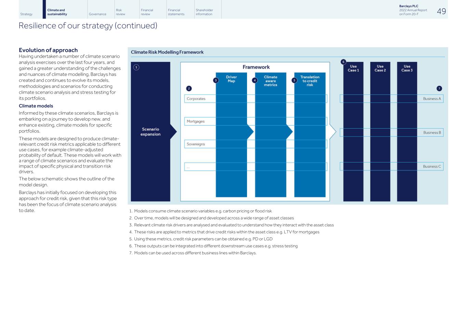Select the Climate and sustainability tab
467x330 pixels.
(x=57, y=12)
